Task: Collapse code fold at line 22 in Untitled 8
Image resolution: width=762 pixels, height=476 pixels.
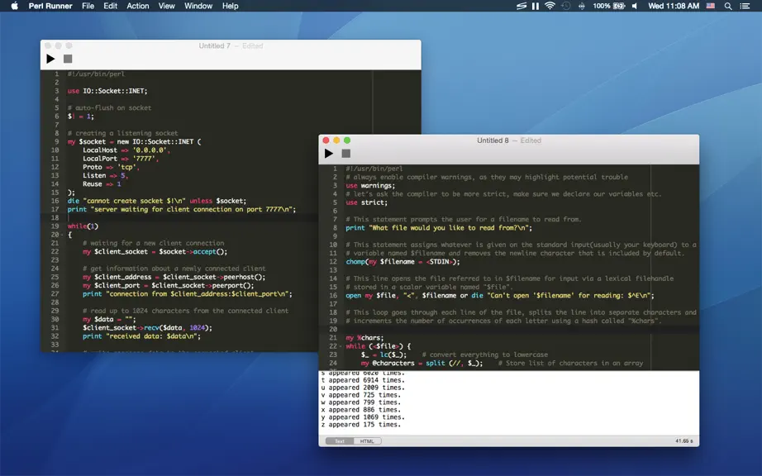Action: [341, 346]
